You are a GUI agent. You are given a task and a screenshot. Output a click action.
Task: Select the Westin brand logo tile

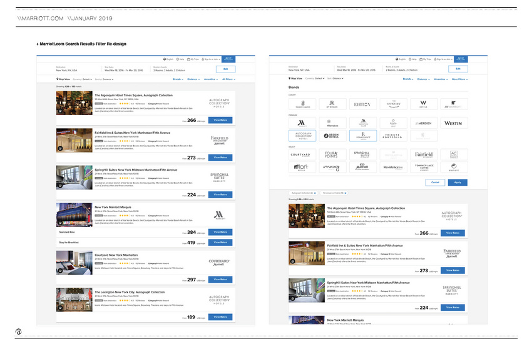pos(454,123)
